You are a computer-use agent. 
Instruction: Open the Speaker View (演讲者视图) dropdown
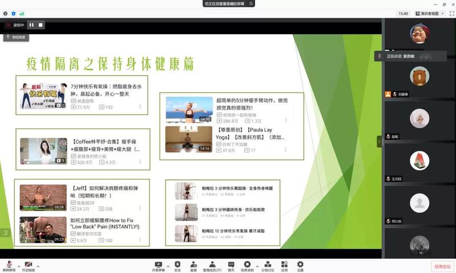pyautogui.click(x=429, y=14)
